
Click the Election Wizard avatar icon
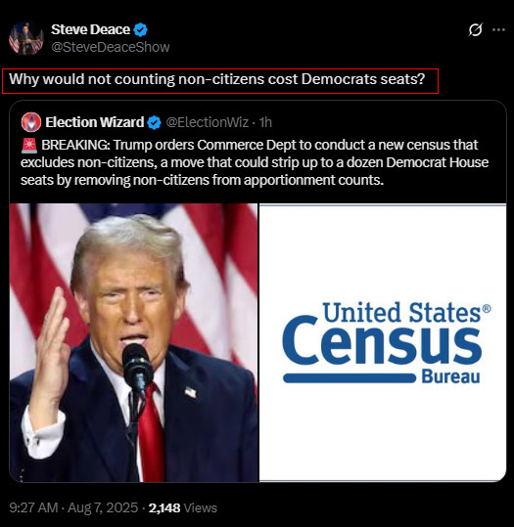[31, 122]
